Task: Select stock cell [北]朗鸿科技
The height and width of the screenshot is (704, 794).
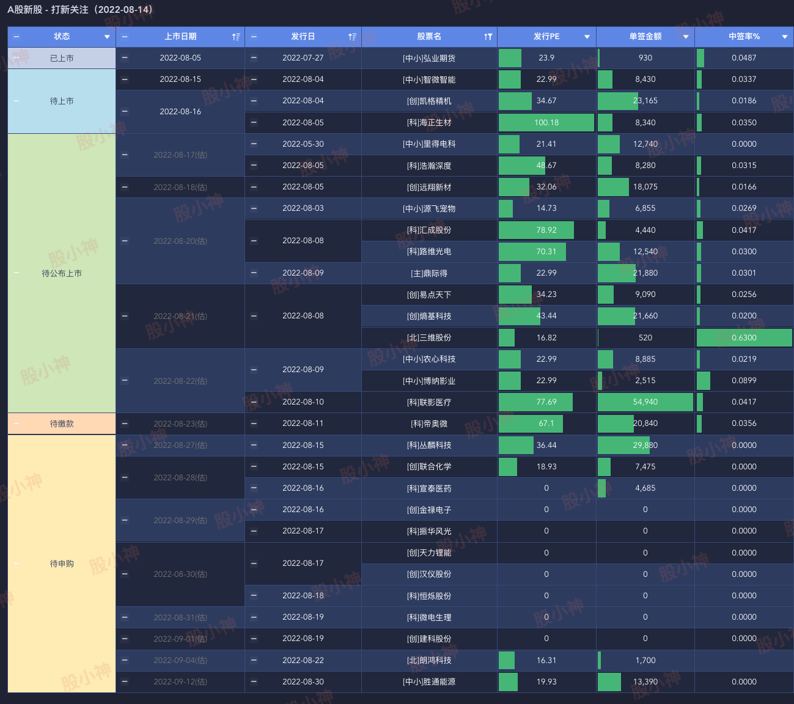Action: pos(429,660)
